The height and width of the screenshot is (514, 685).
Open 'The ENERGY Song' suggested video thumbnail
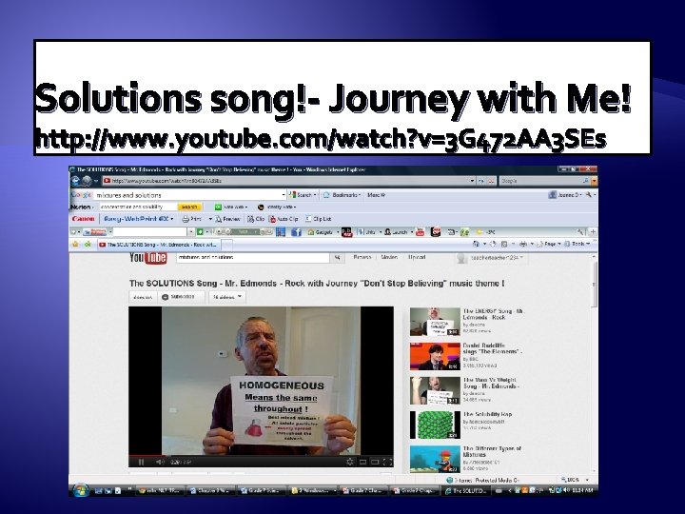point(435,322)
